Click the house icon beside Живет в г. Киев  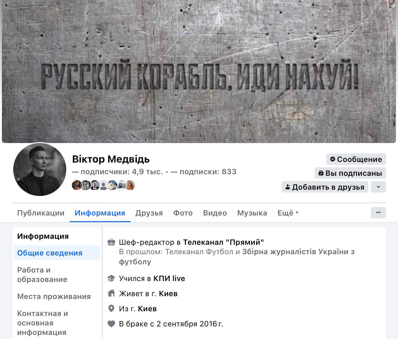click(111, 293)
